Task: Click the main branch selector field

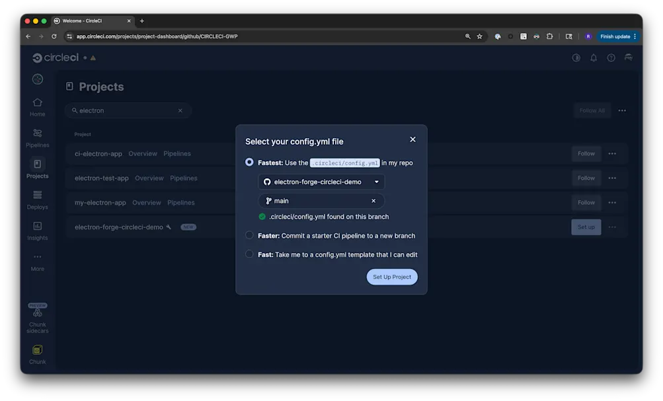Action: (x=321, y=201)
